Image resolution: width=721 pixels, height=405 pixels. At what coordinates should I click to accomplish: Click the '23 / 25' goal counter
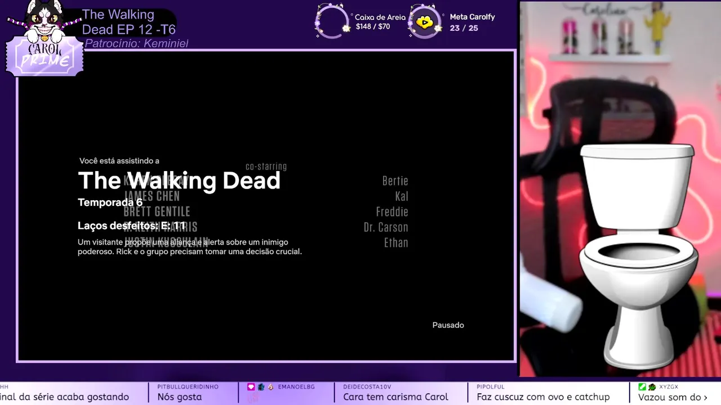464,28
